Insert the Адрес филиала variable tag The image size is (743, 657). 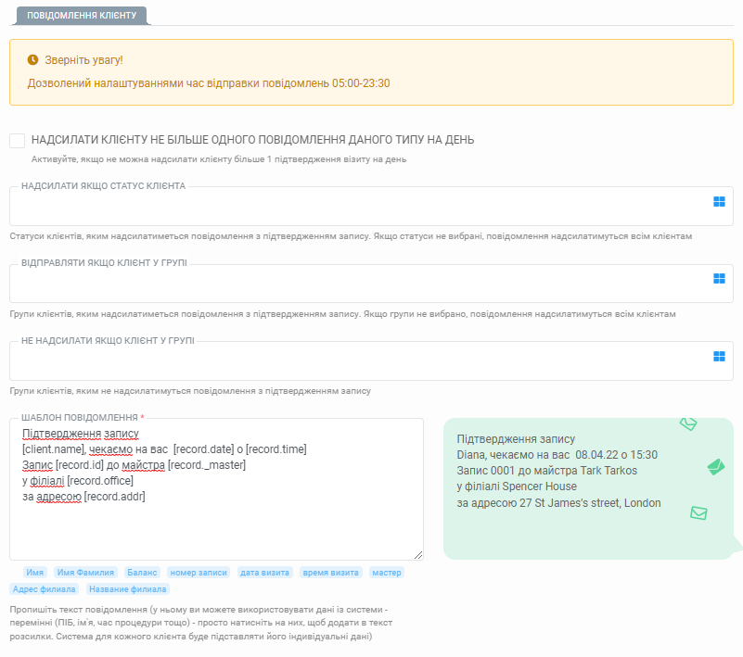click(45, 588)
